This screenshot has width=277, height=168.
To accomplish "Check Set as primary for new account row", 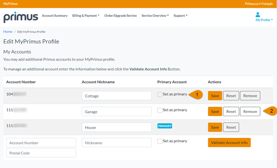I will pos(160,141).
